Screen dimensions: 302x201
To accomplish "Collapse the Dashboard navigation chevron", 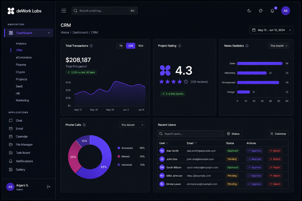I will 49,33.
